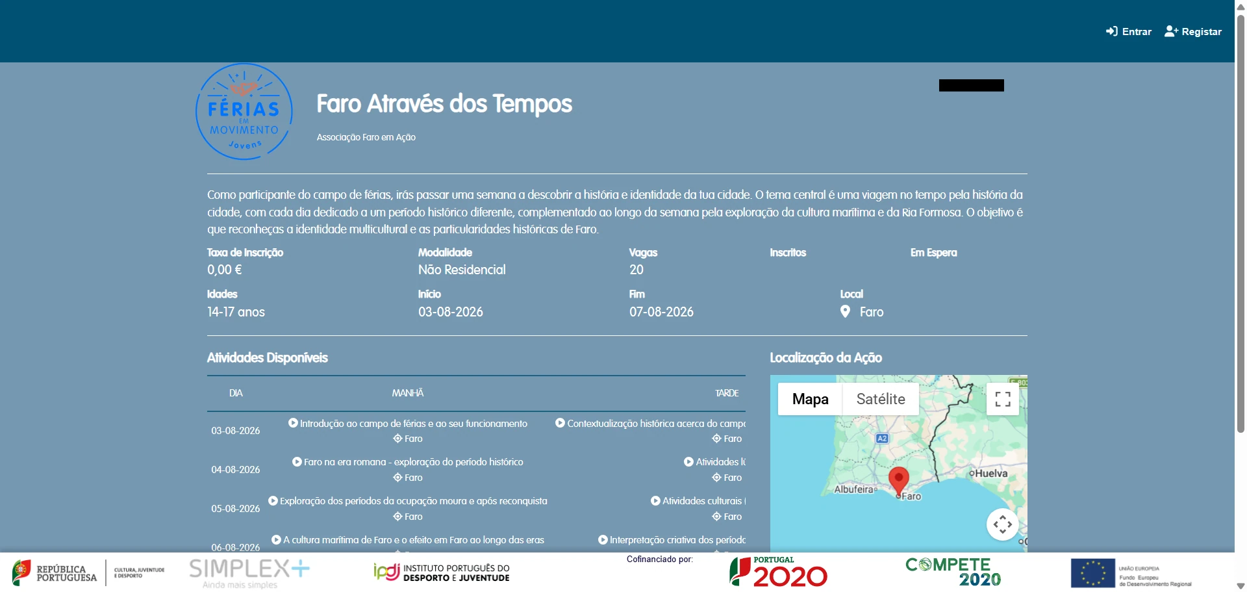Toggle fullscreen map view
Viewport: 1247px width, 592px height.
(1003, 399)
